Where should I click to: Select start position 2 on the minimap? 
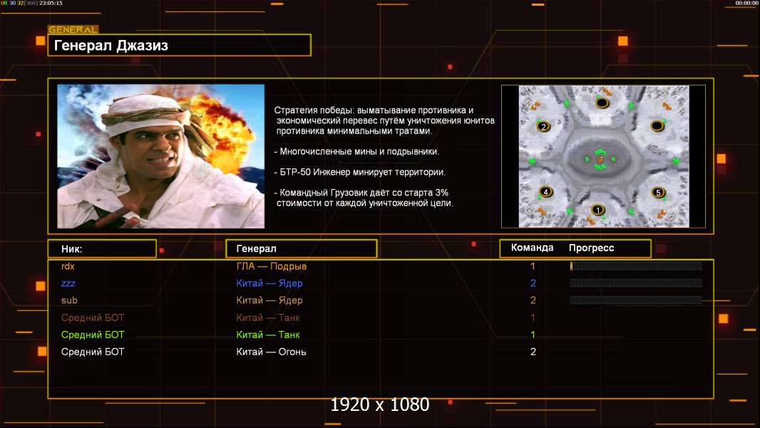(543, 127)
